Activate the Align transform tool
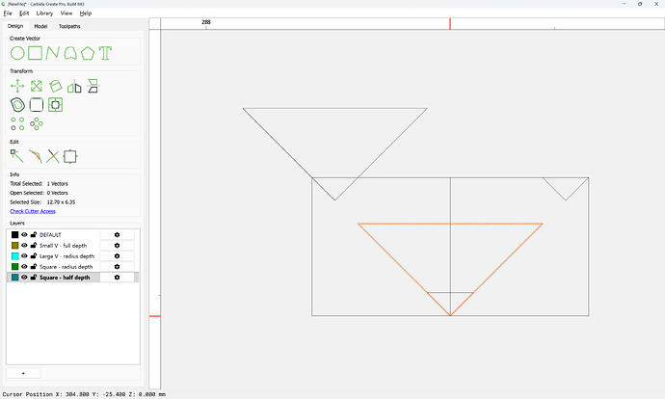The image size is (665, 399). pyautogui.click(x=93, y=86)
